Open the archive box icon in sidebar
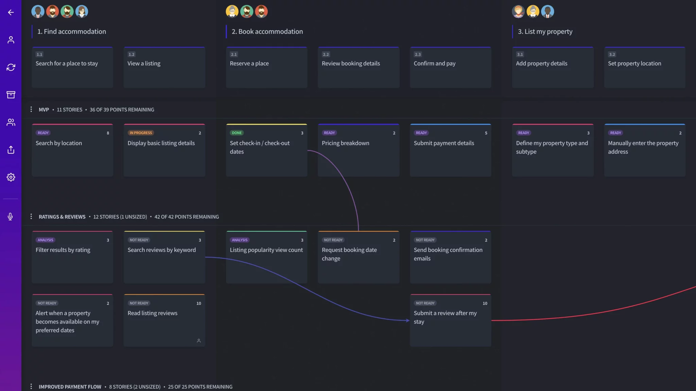This screenshot has height=391, width=696. (x=11, y=95)
